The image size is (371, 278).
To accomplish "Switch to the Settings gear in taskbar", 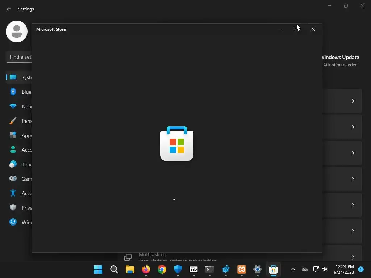I will [x=258, y=269].
